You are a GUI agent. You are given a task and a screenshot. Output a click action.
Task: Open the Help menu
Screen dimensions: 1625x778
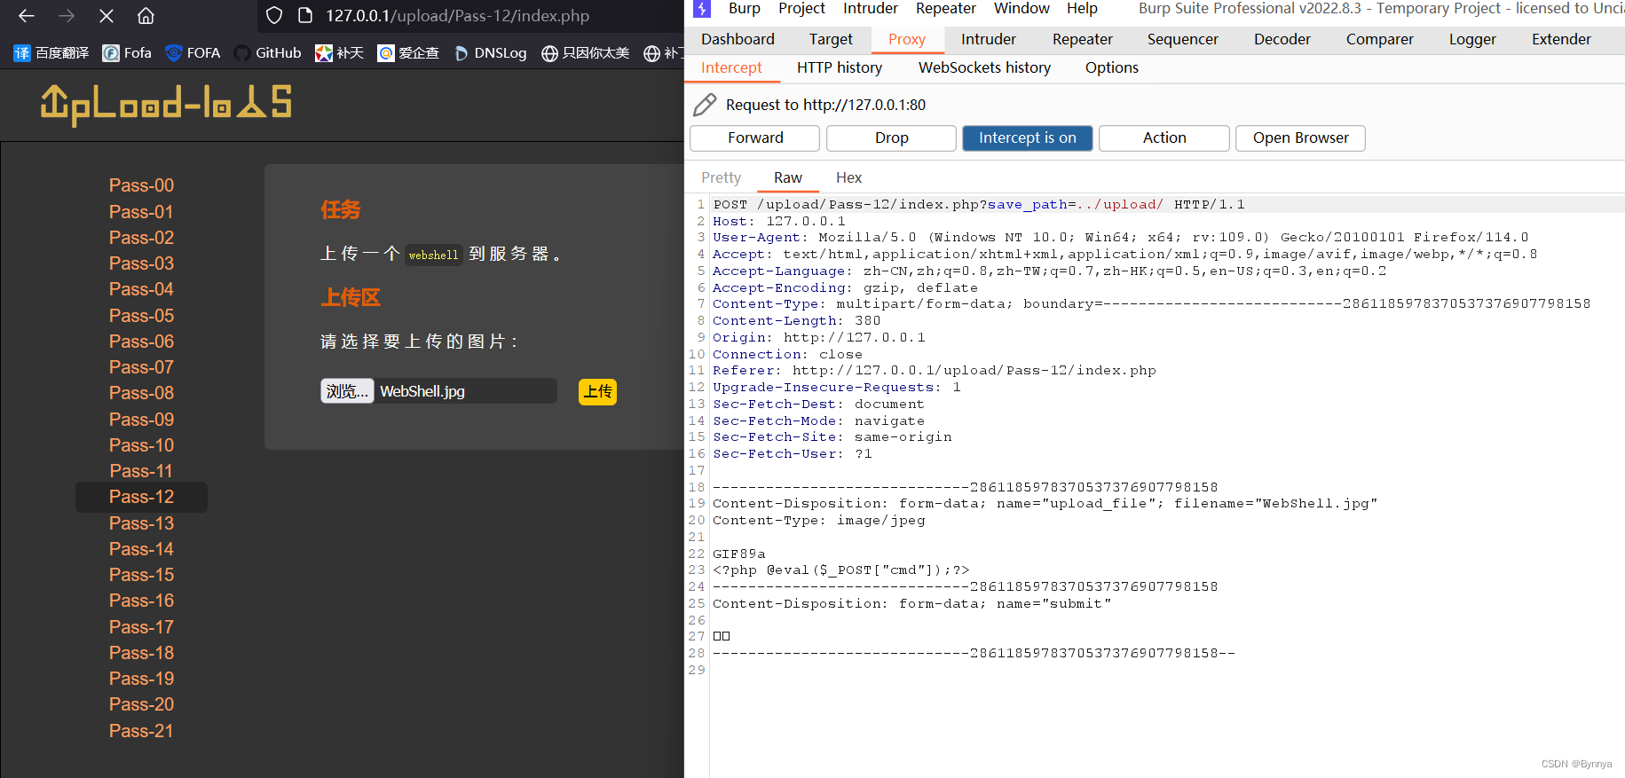1082,9
